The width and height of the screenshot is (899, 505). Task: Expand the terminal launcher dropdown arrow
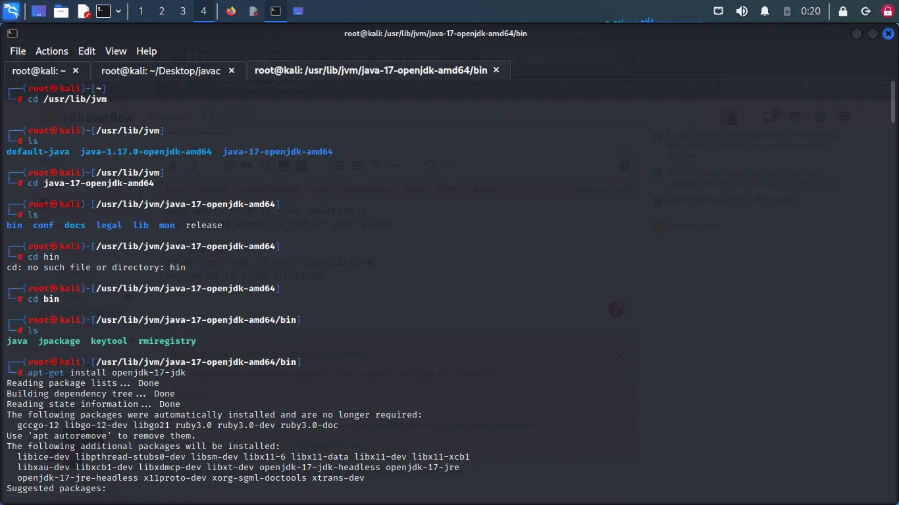[118, 11]
